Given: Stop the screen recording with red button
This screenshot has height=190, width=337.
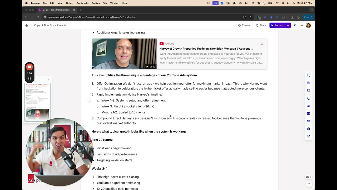Looking at the screenshot, I should pyautogui.click(x=29, y=67).
